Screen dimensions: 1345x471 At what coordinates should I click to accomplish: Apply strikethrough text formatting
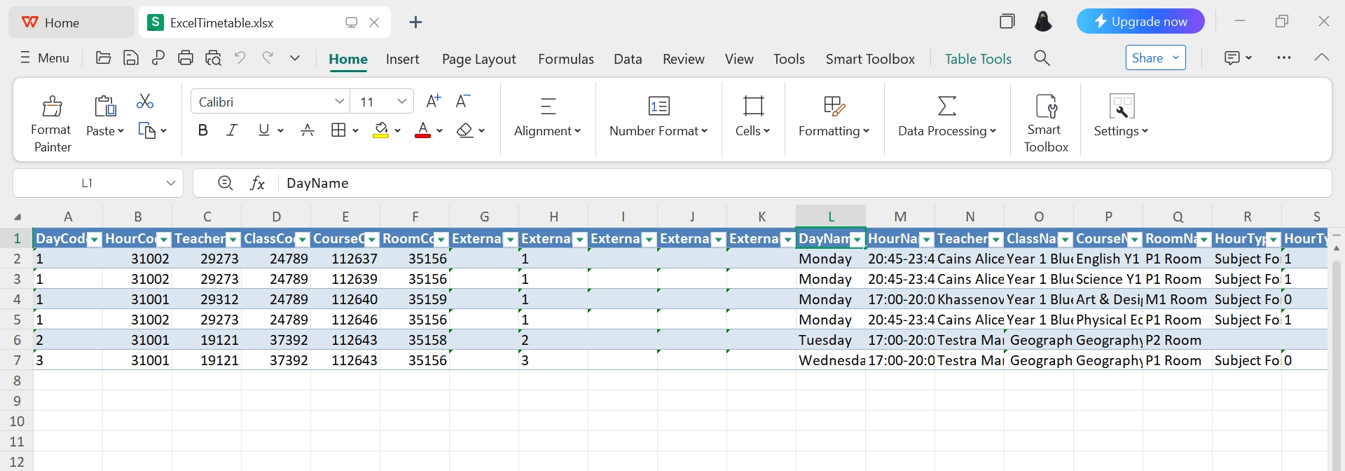(307, 130)
